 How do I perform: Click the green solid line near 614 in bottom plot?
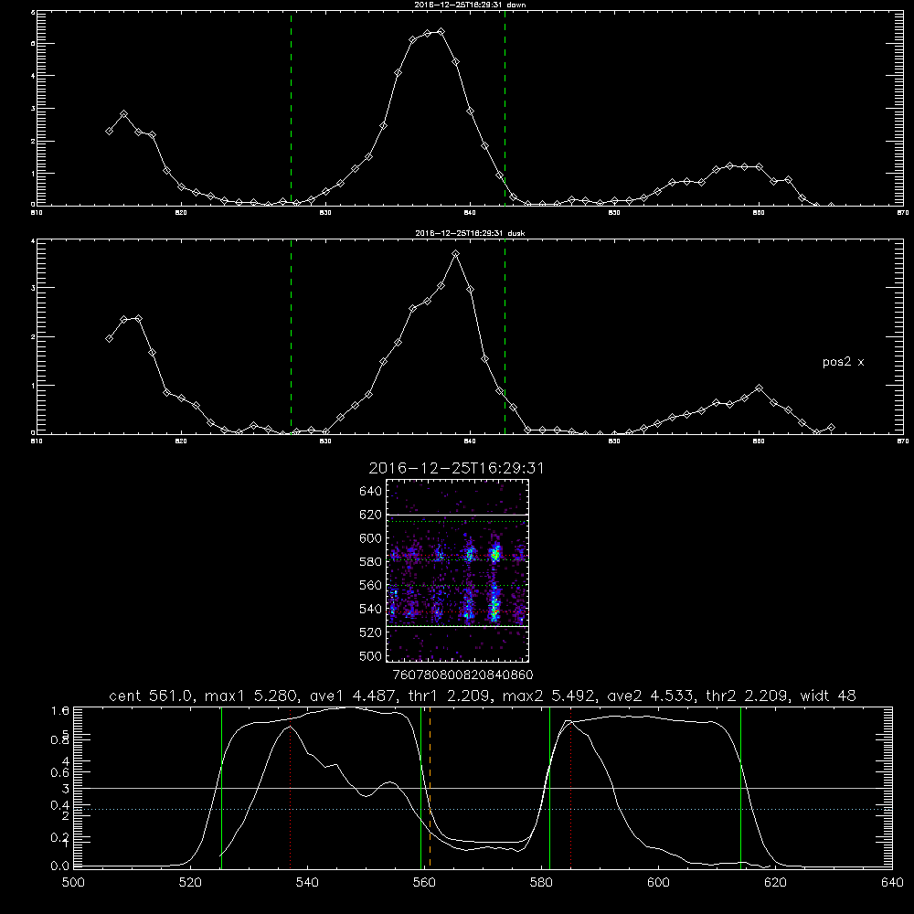click(741, 787)
